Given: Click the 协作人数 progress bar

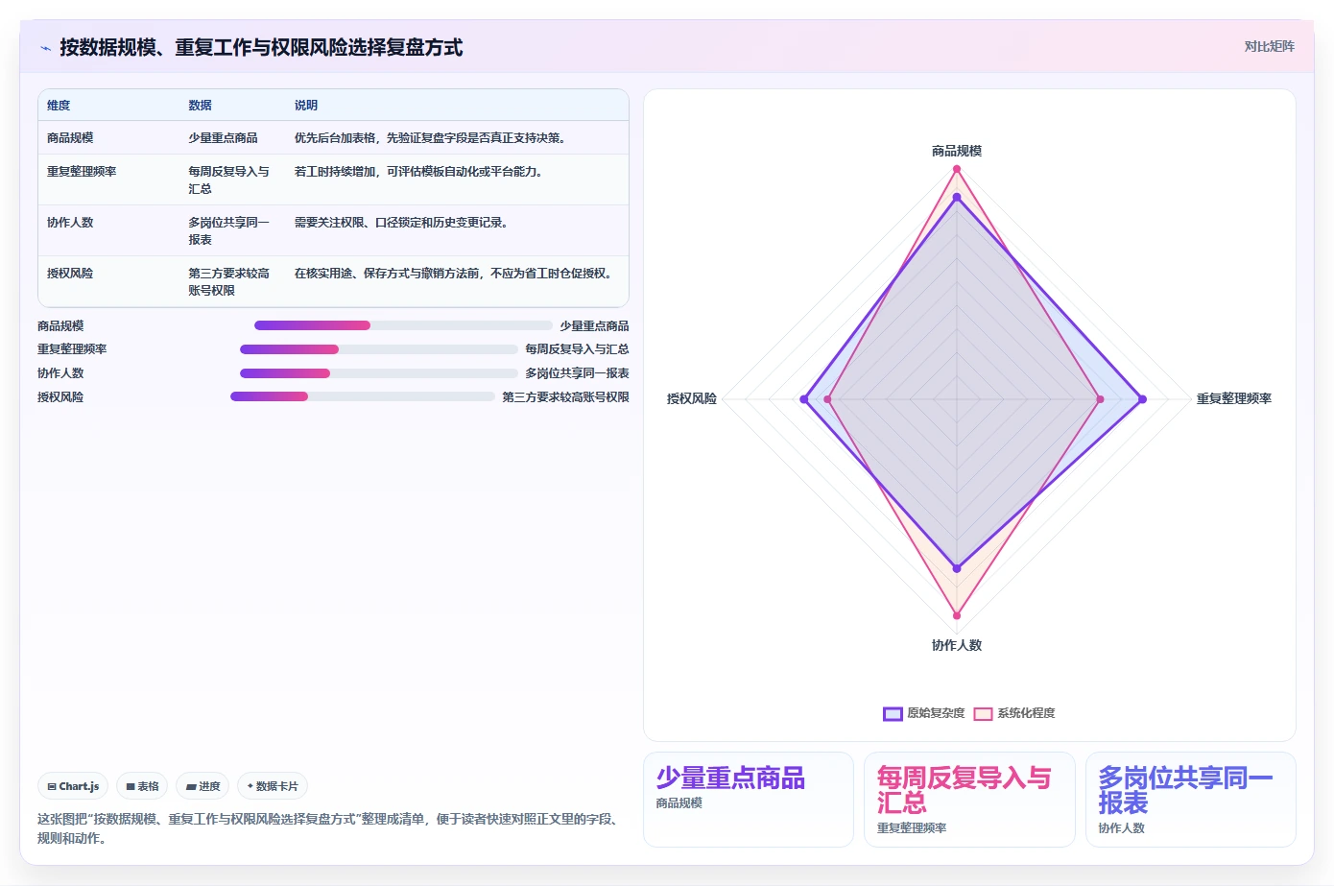Looking at the screenshot, I should pos(379,373).
